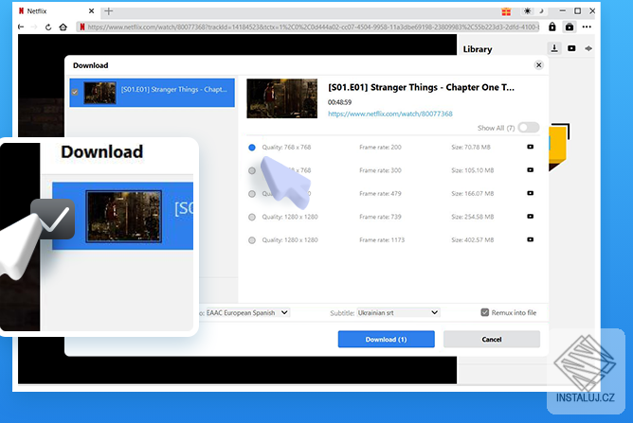Select the quality option with frame rate 300
This screenshot has height=423, width=633.
(252, 170)
